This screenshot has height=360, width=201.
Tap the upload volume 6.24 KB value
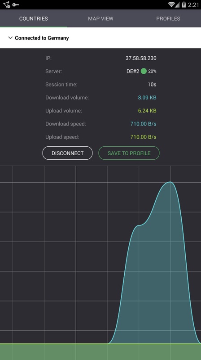[x=147, y=111]
